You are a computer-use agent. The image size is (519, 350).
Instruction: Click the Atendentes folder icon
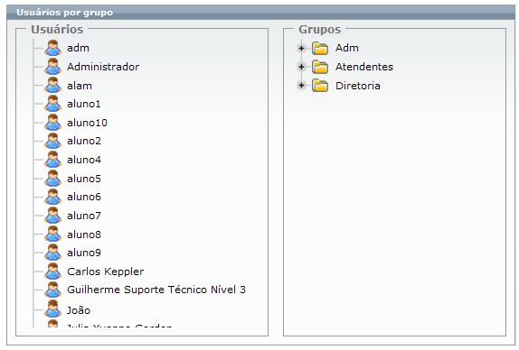pos(320,67)
